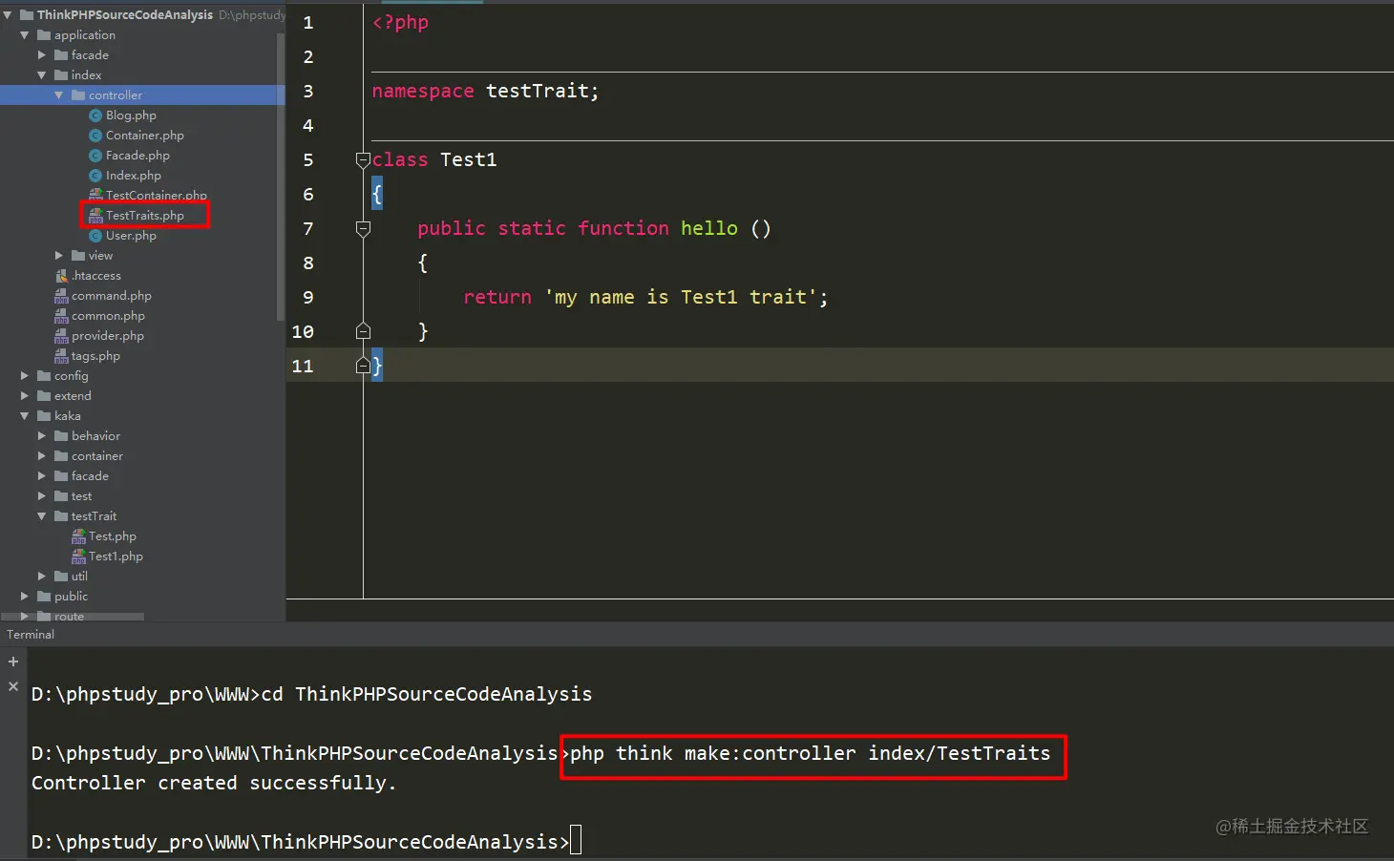The height and width of the screenshot is (861, 1394).
Task: Collapse the kaka folder arrow
Action: (x=25, y=416)
